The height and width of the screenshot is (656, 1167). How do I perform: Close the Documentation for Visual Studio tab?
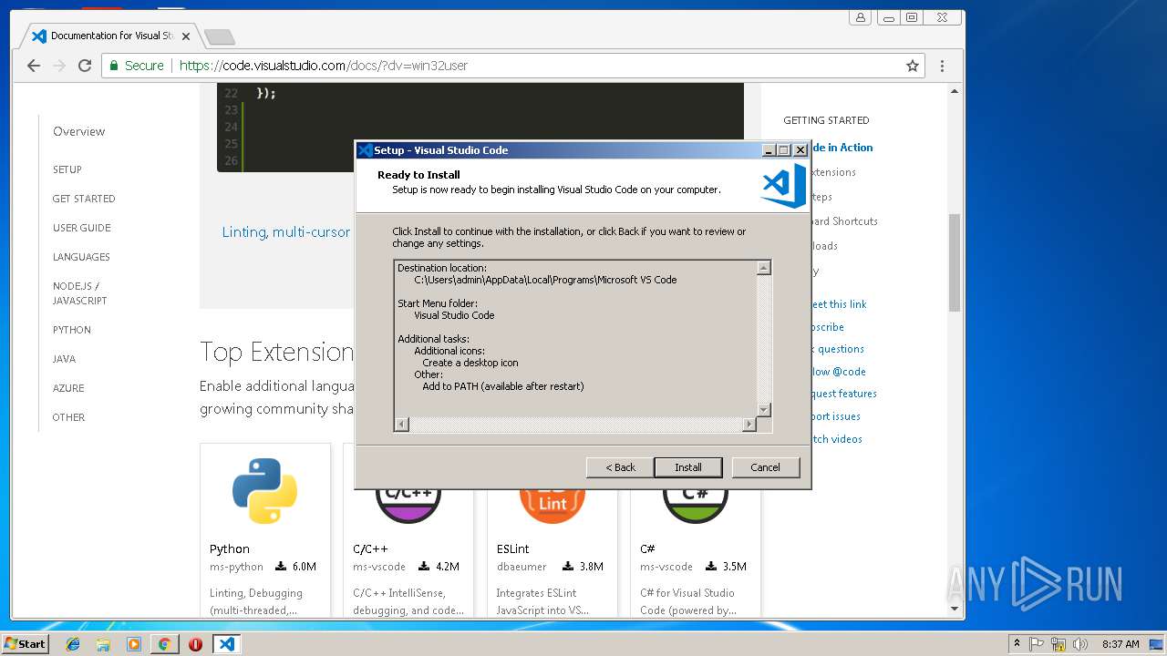186,36
